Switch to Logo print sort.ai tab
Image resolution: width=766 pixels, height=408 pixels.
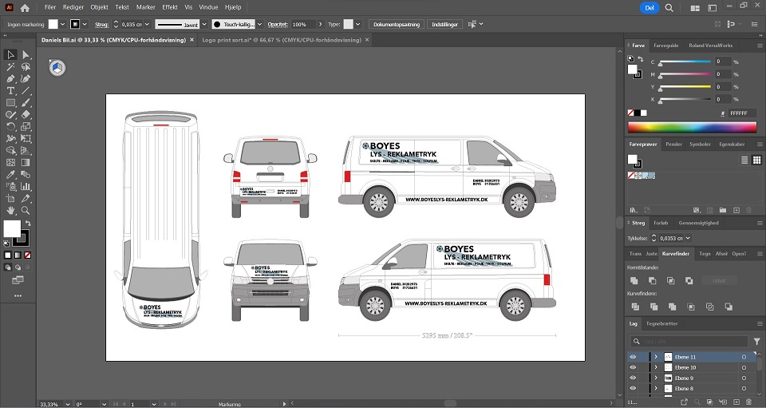coord(282,40)
